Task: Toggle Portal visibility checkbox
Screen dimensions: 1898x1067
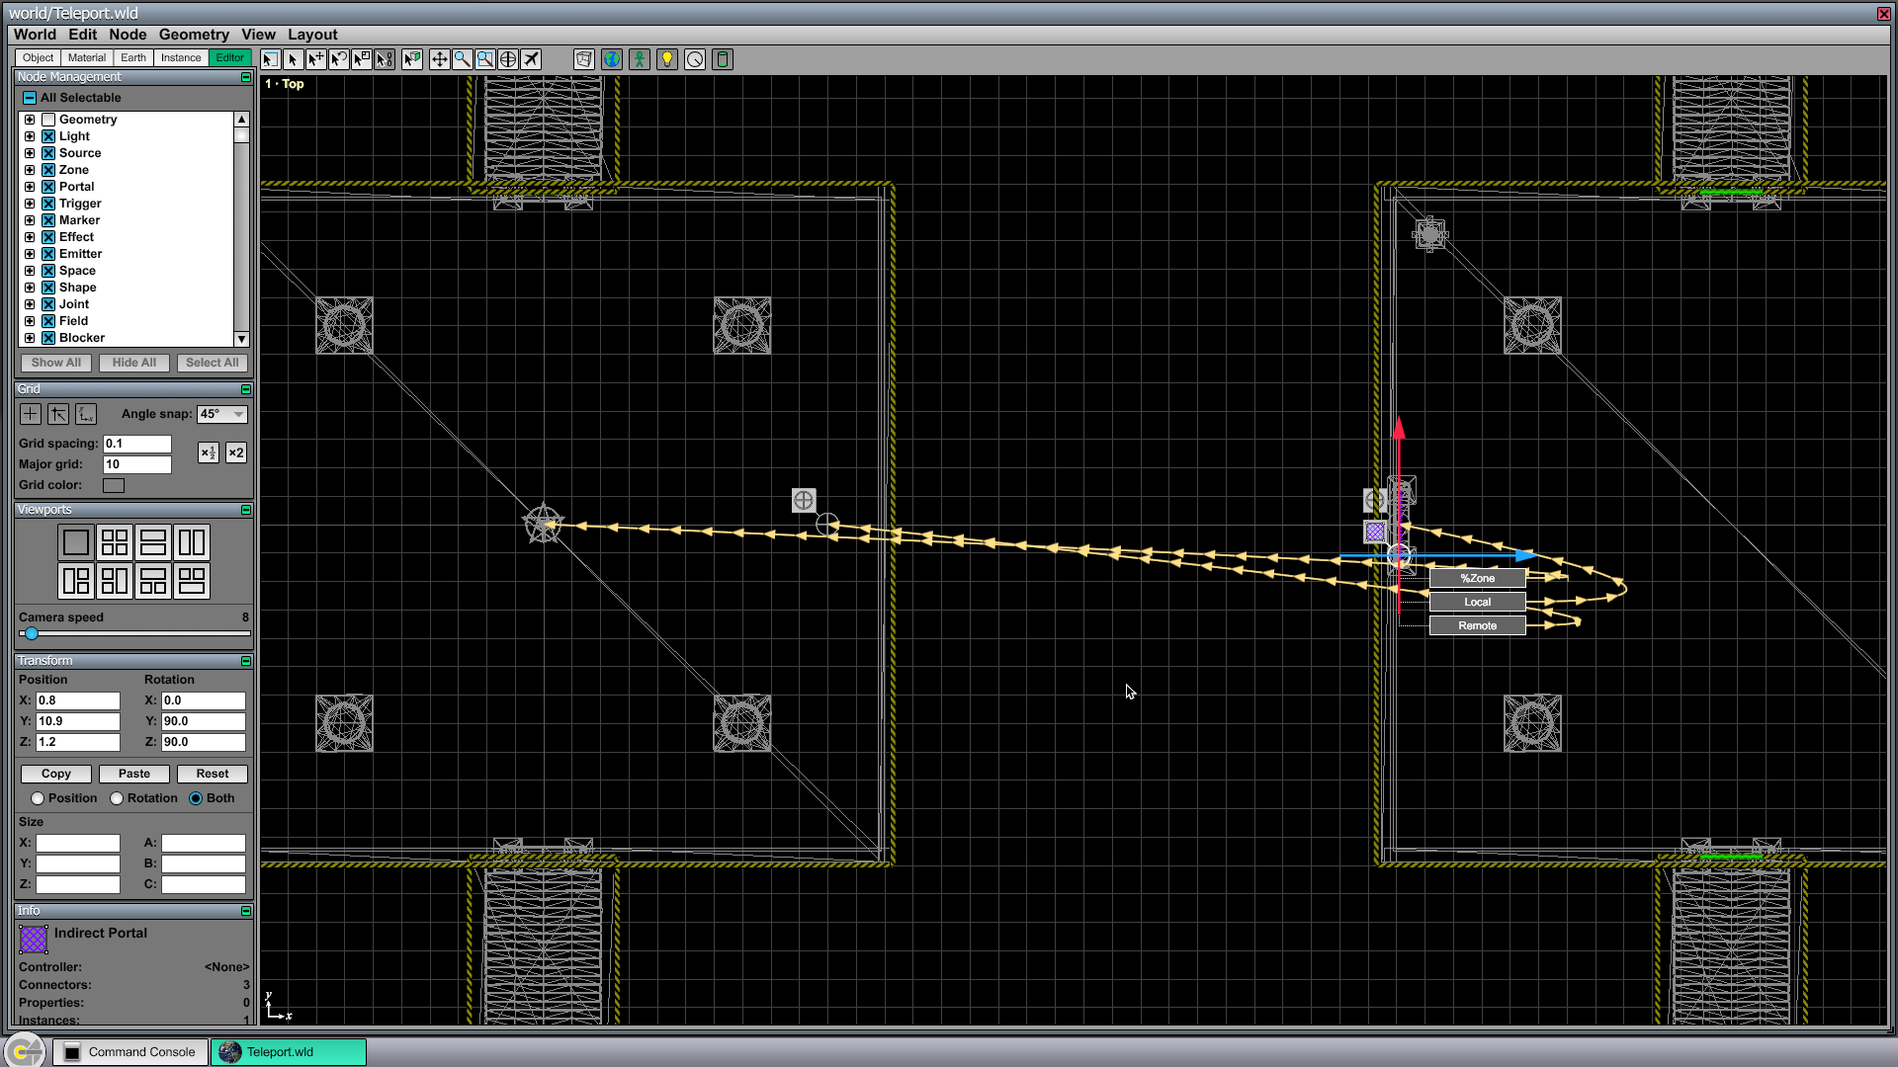Action: tap(48, 187)
